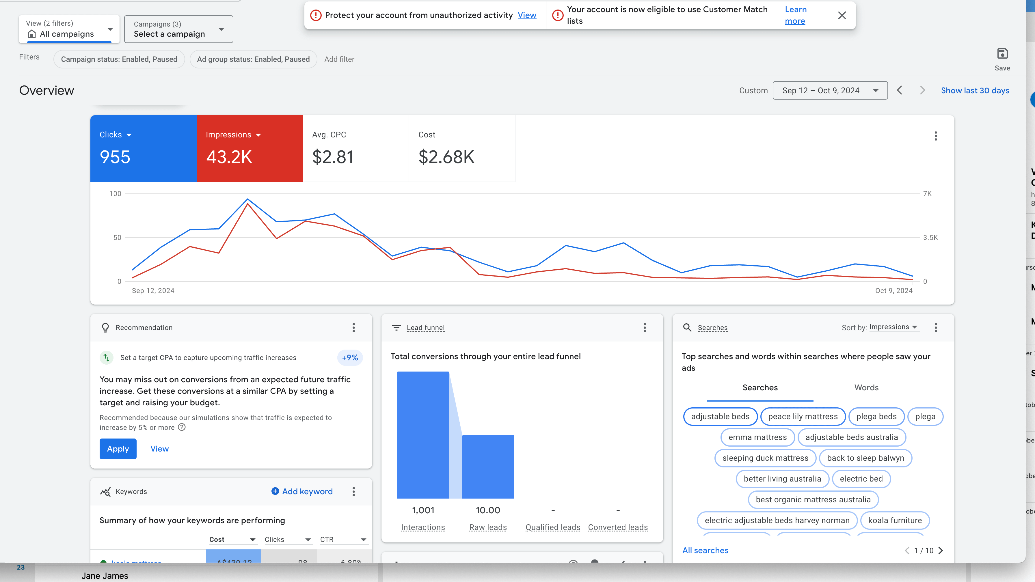The image size is (1035, 582).
Task: Open the Cost column dropdown
Action: (233, 540)
